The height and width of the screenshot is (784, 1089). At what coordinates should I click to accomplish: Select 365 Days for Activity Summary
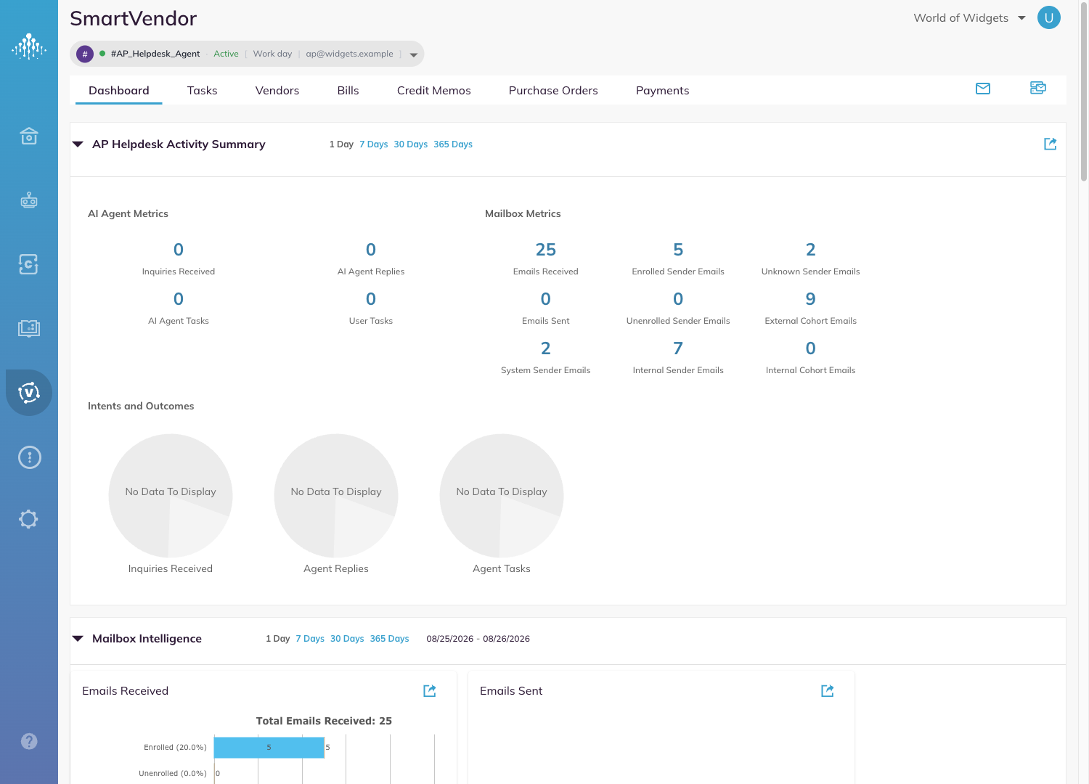click(453, 144)
